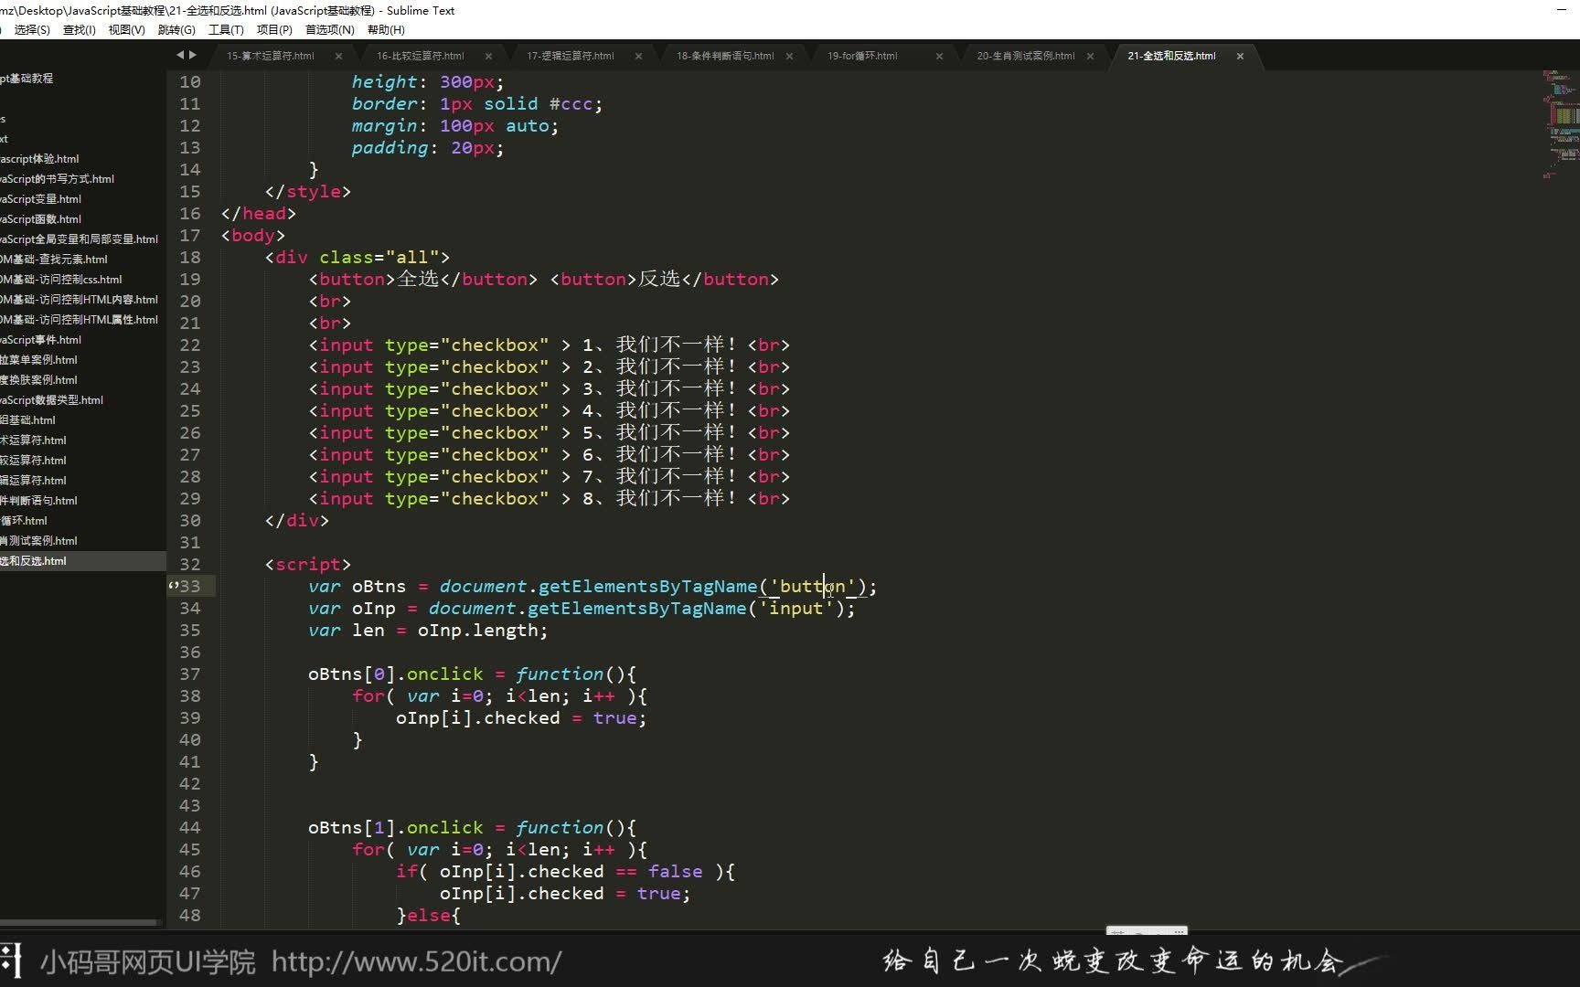Close the 20-生肖测试案例.html tab
The width and height of the screenshot is (1580, 987).
pos(1090,56)
